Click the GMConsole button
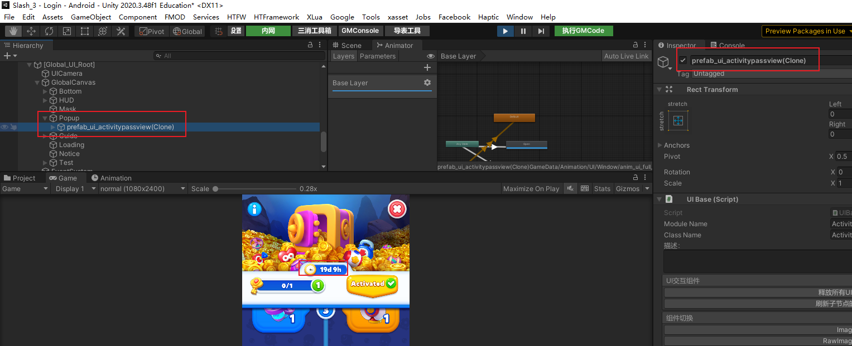 coord(360,31)
